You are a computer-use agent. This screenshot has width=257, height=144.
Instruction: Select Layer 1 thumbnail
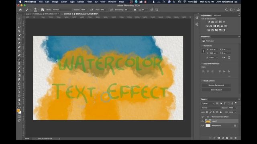[208, 121]
